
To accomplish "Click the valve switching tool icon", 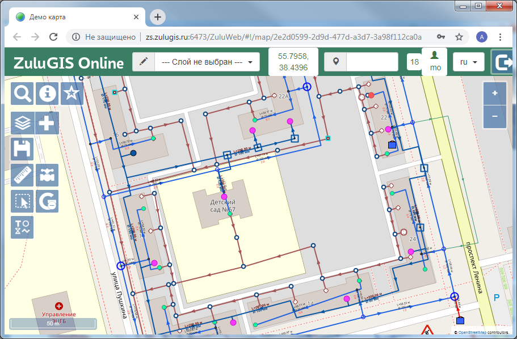I will click(47, 176).
